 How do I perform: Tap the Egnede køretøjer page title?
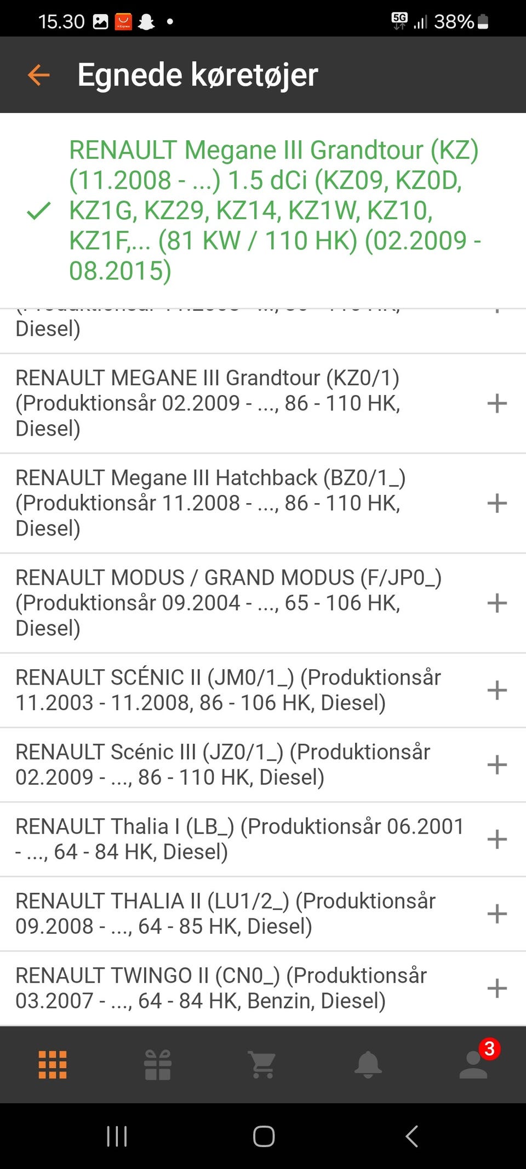pyautogui.click(x=198, y=75)
